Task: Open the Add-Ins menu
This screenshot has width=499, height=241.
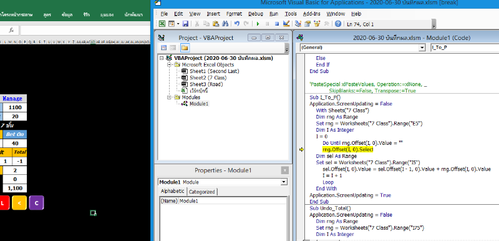Action: (x=311, y=14)
